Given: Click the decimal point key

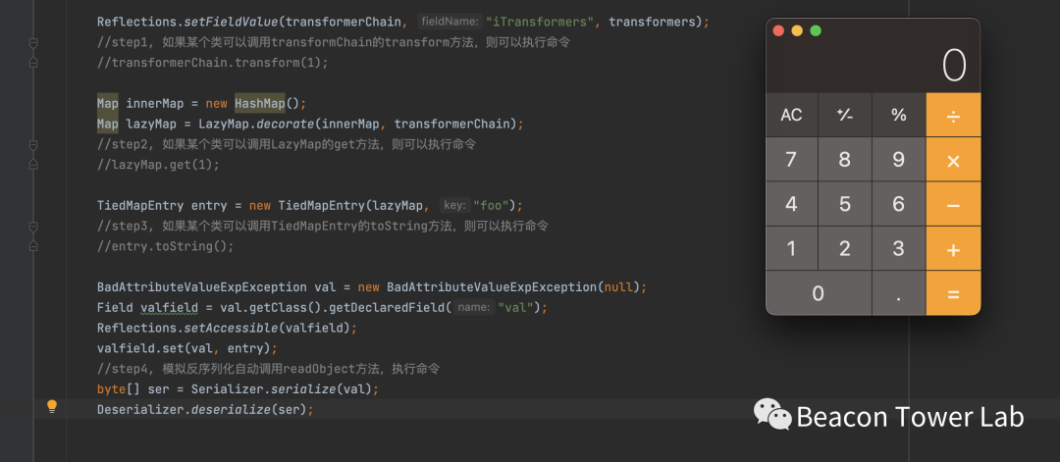Looking at the screenshot, I should click(x=898, y=293).
